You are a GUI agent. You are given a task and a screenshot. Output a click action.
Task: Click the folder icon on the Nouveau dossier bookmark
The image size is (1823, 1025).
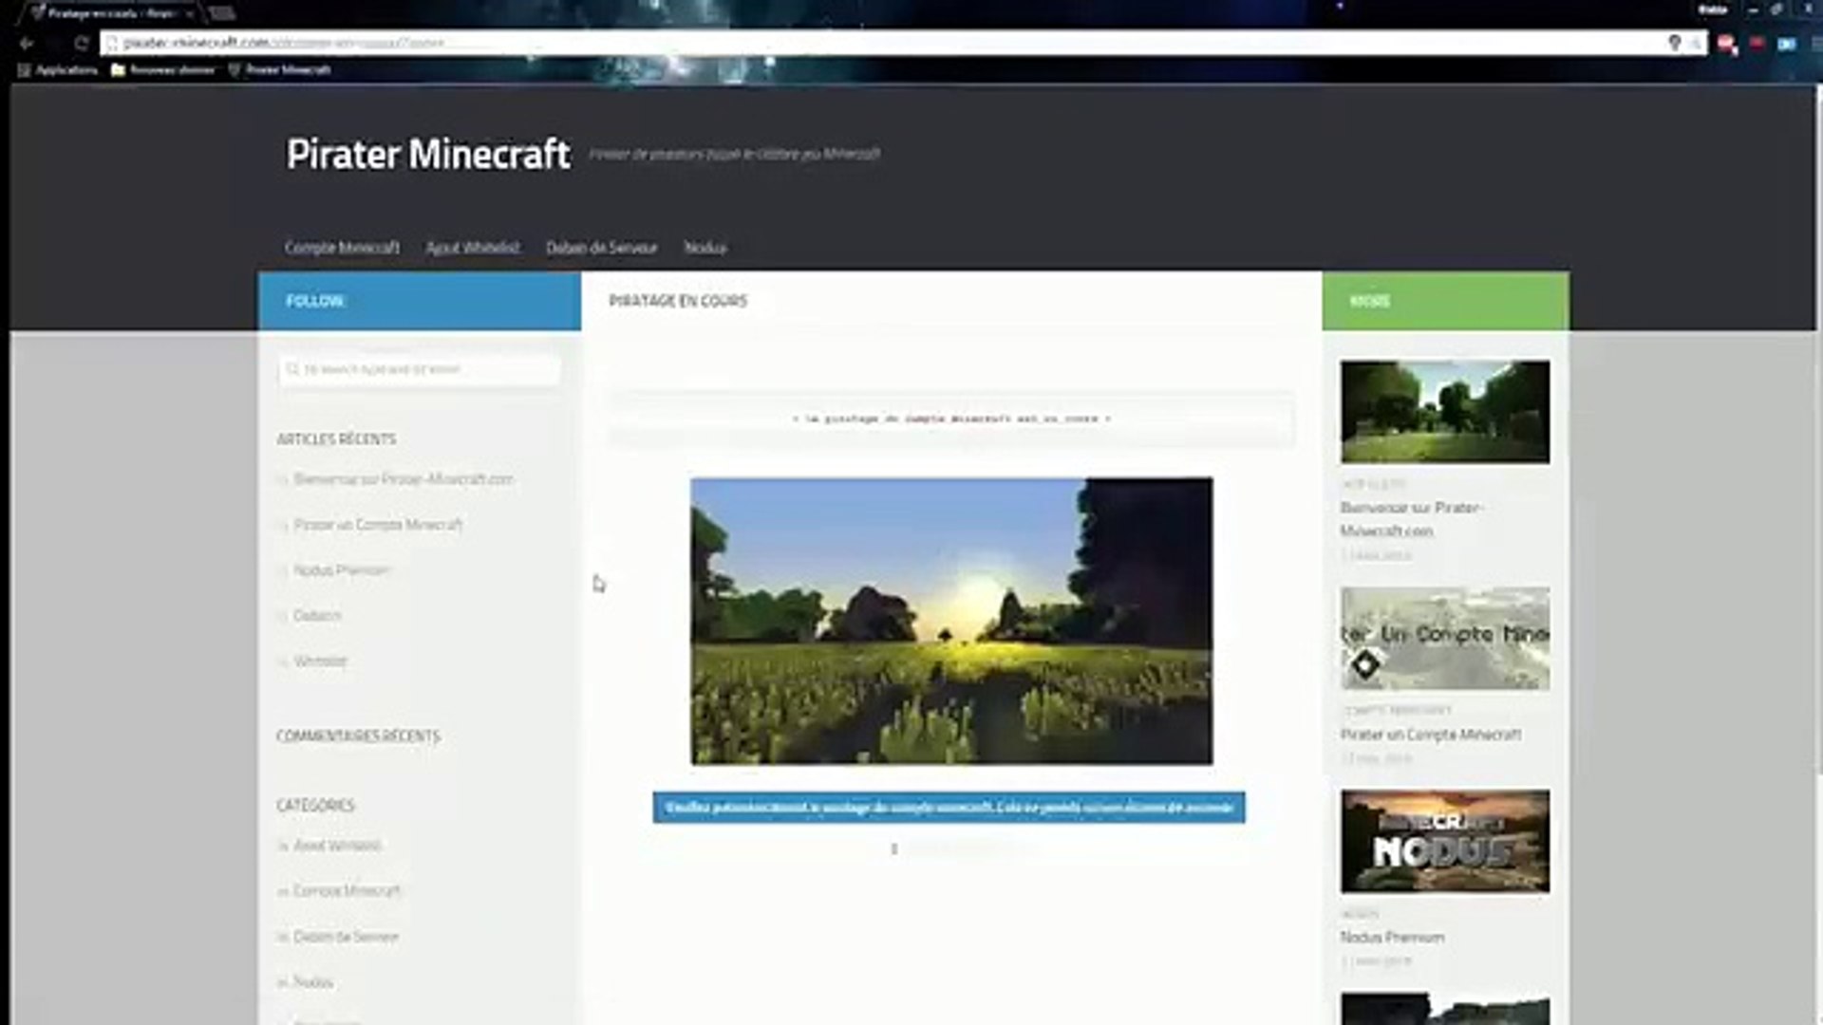tap(118, 69)
